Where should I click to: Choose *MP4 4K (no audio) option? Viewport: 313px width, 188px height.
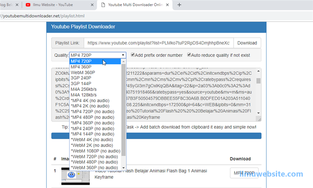pyautogui.click(x=95, y=101)
